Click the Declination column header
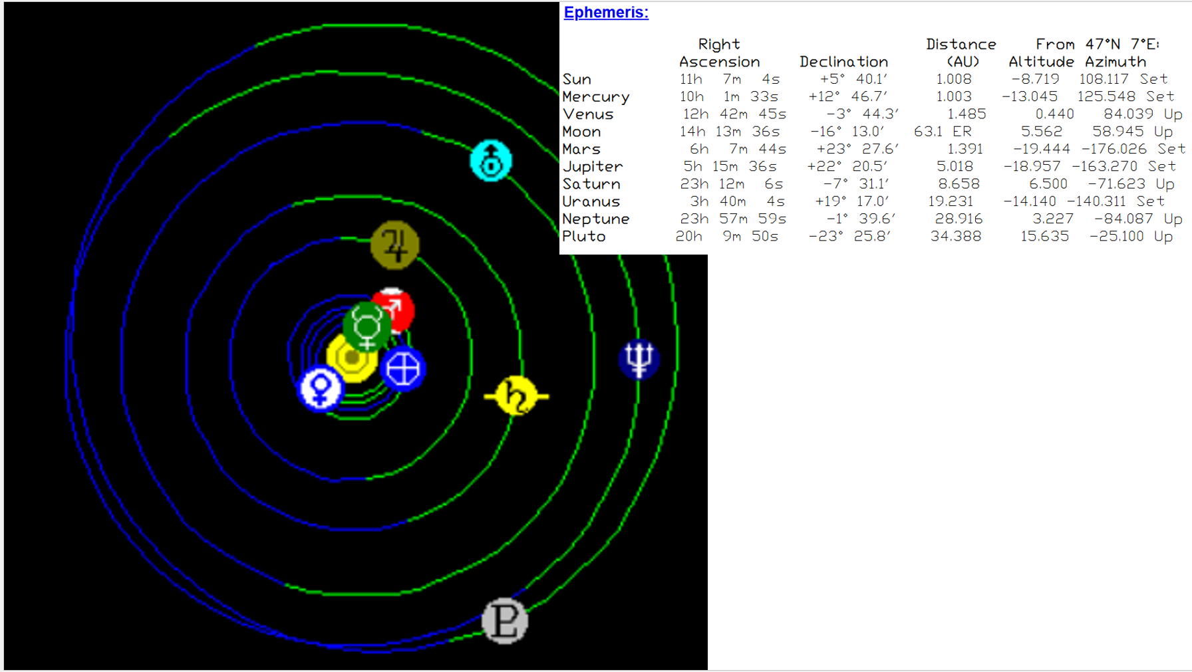 843,62
